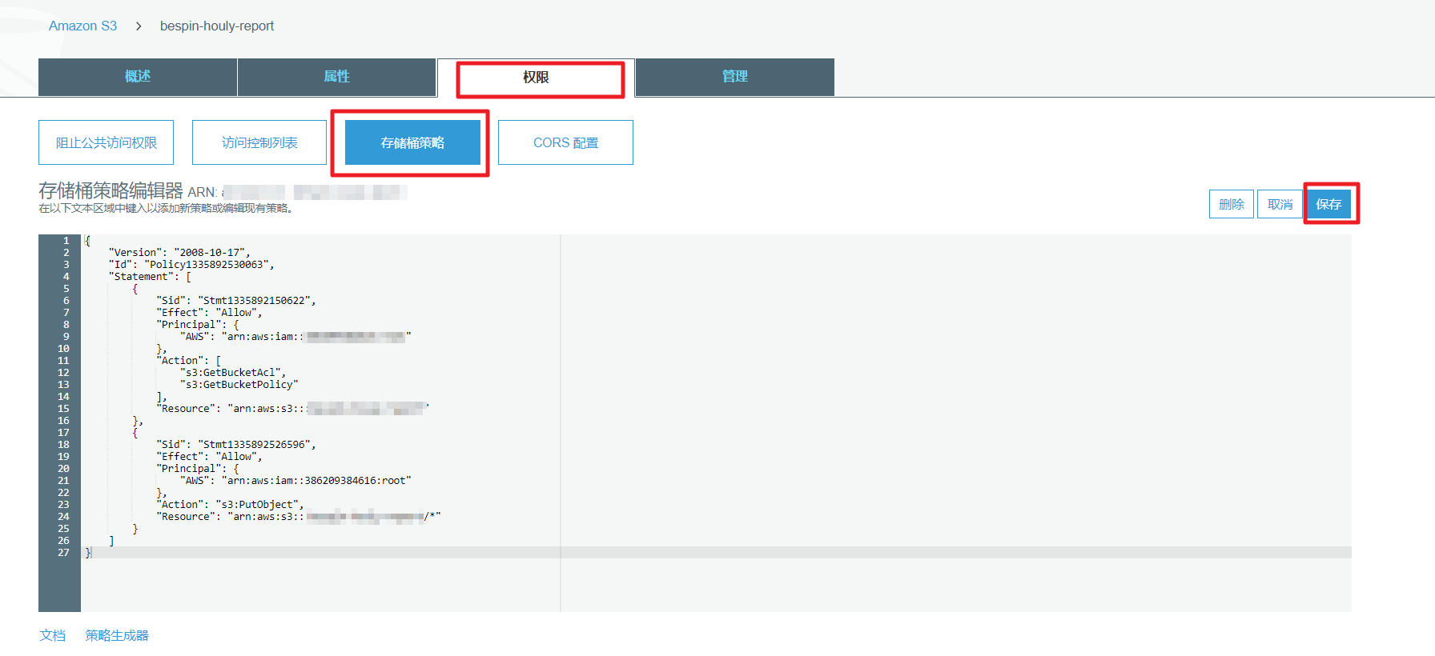
Task: Open the CORS 配置 section
Action: 565,142
